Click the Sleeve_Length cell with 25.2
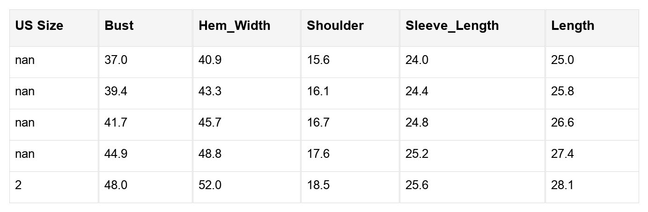 point(417,154)
